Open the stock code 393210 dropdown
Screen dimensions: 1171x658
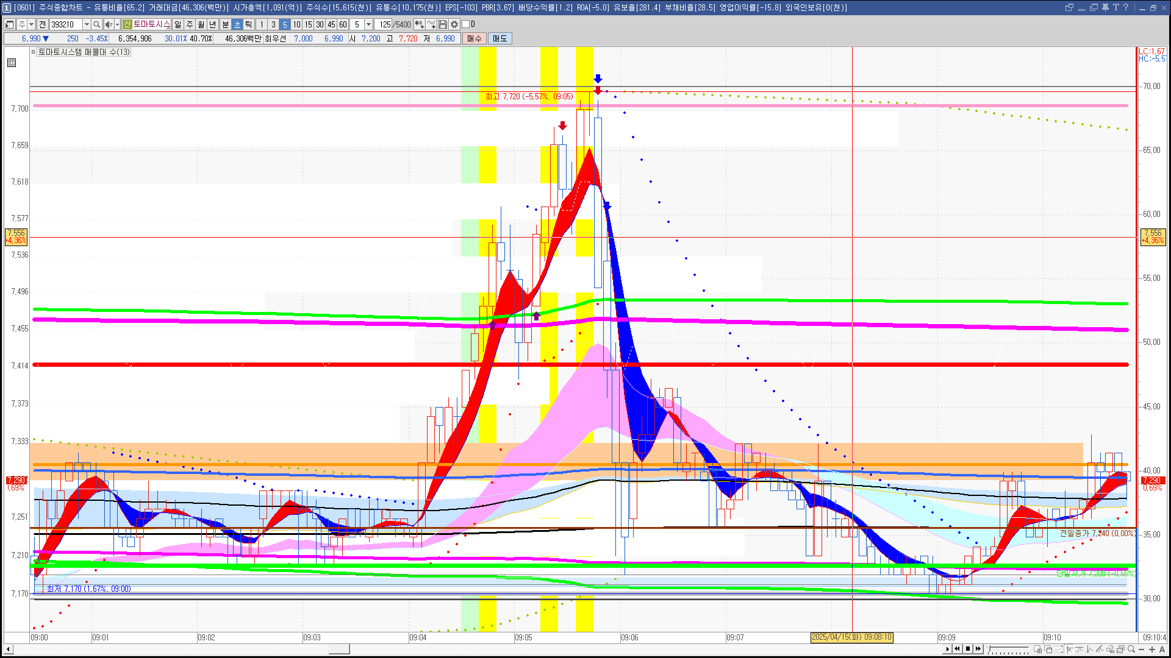[87, 24]
